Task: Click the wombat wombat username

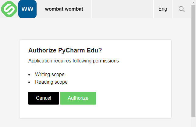Action: (x=64, y=9)
